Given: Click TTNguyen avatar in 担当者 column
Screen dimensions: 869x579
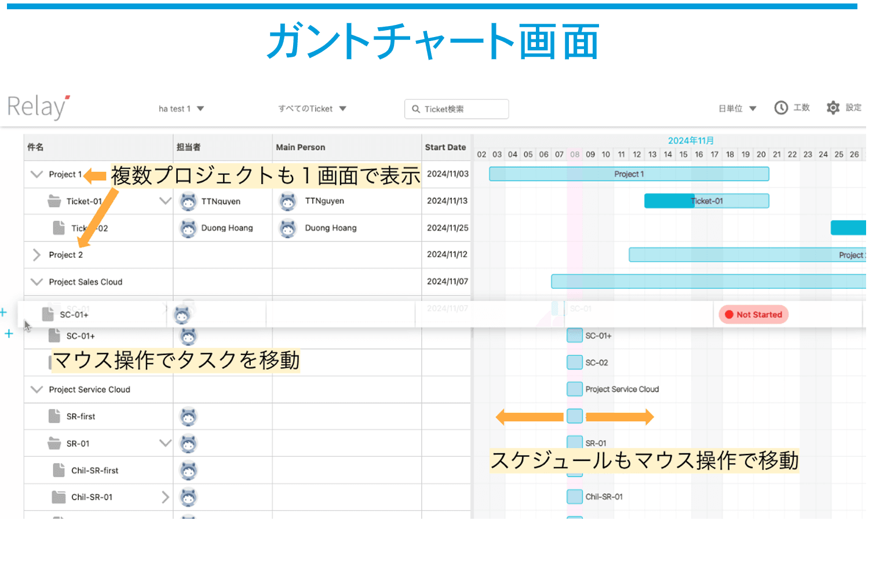Looking at the screenshot, I should click(x=188, y=201).
